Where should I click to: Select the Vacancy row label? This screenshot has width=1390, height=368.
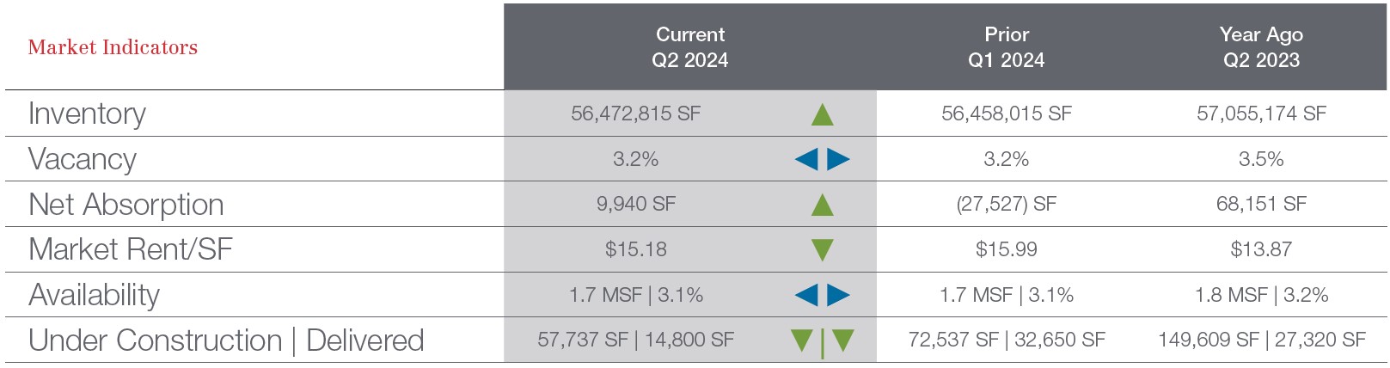click(83, 159)
